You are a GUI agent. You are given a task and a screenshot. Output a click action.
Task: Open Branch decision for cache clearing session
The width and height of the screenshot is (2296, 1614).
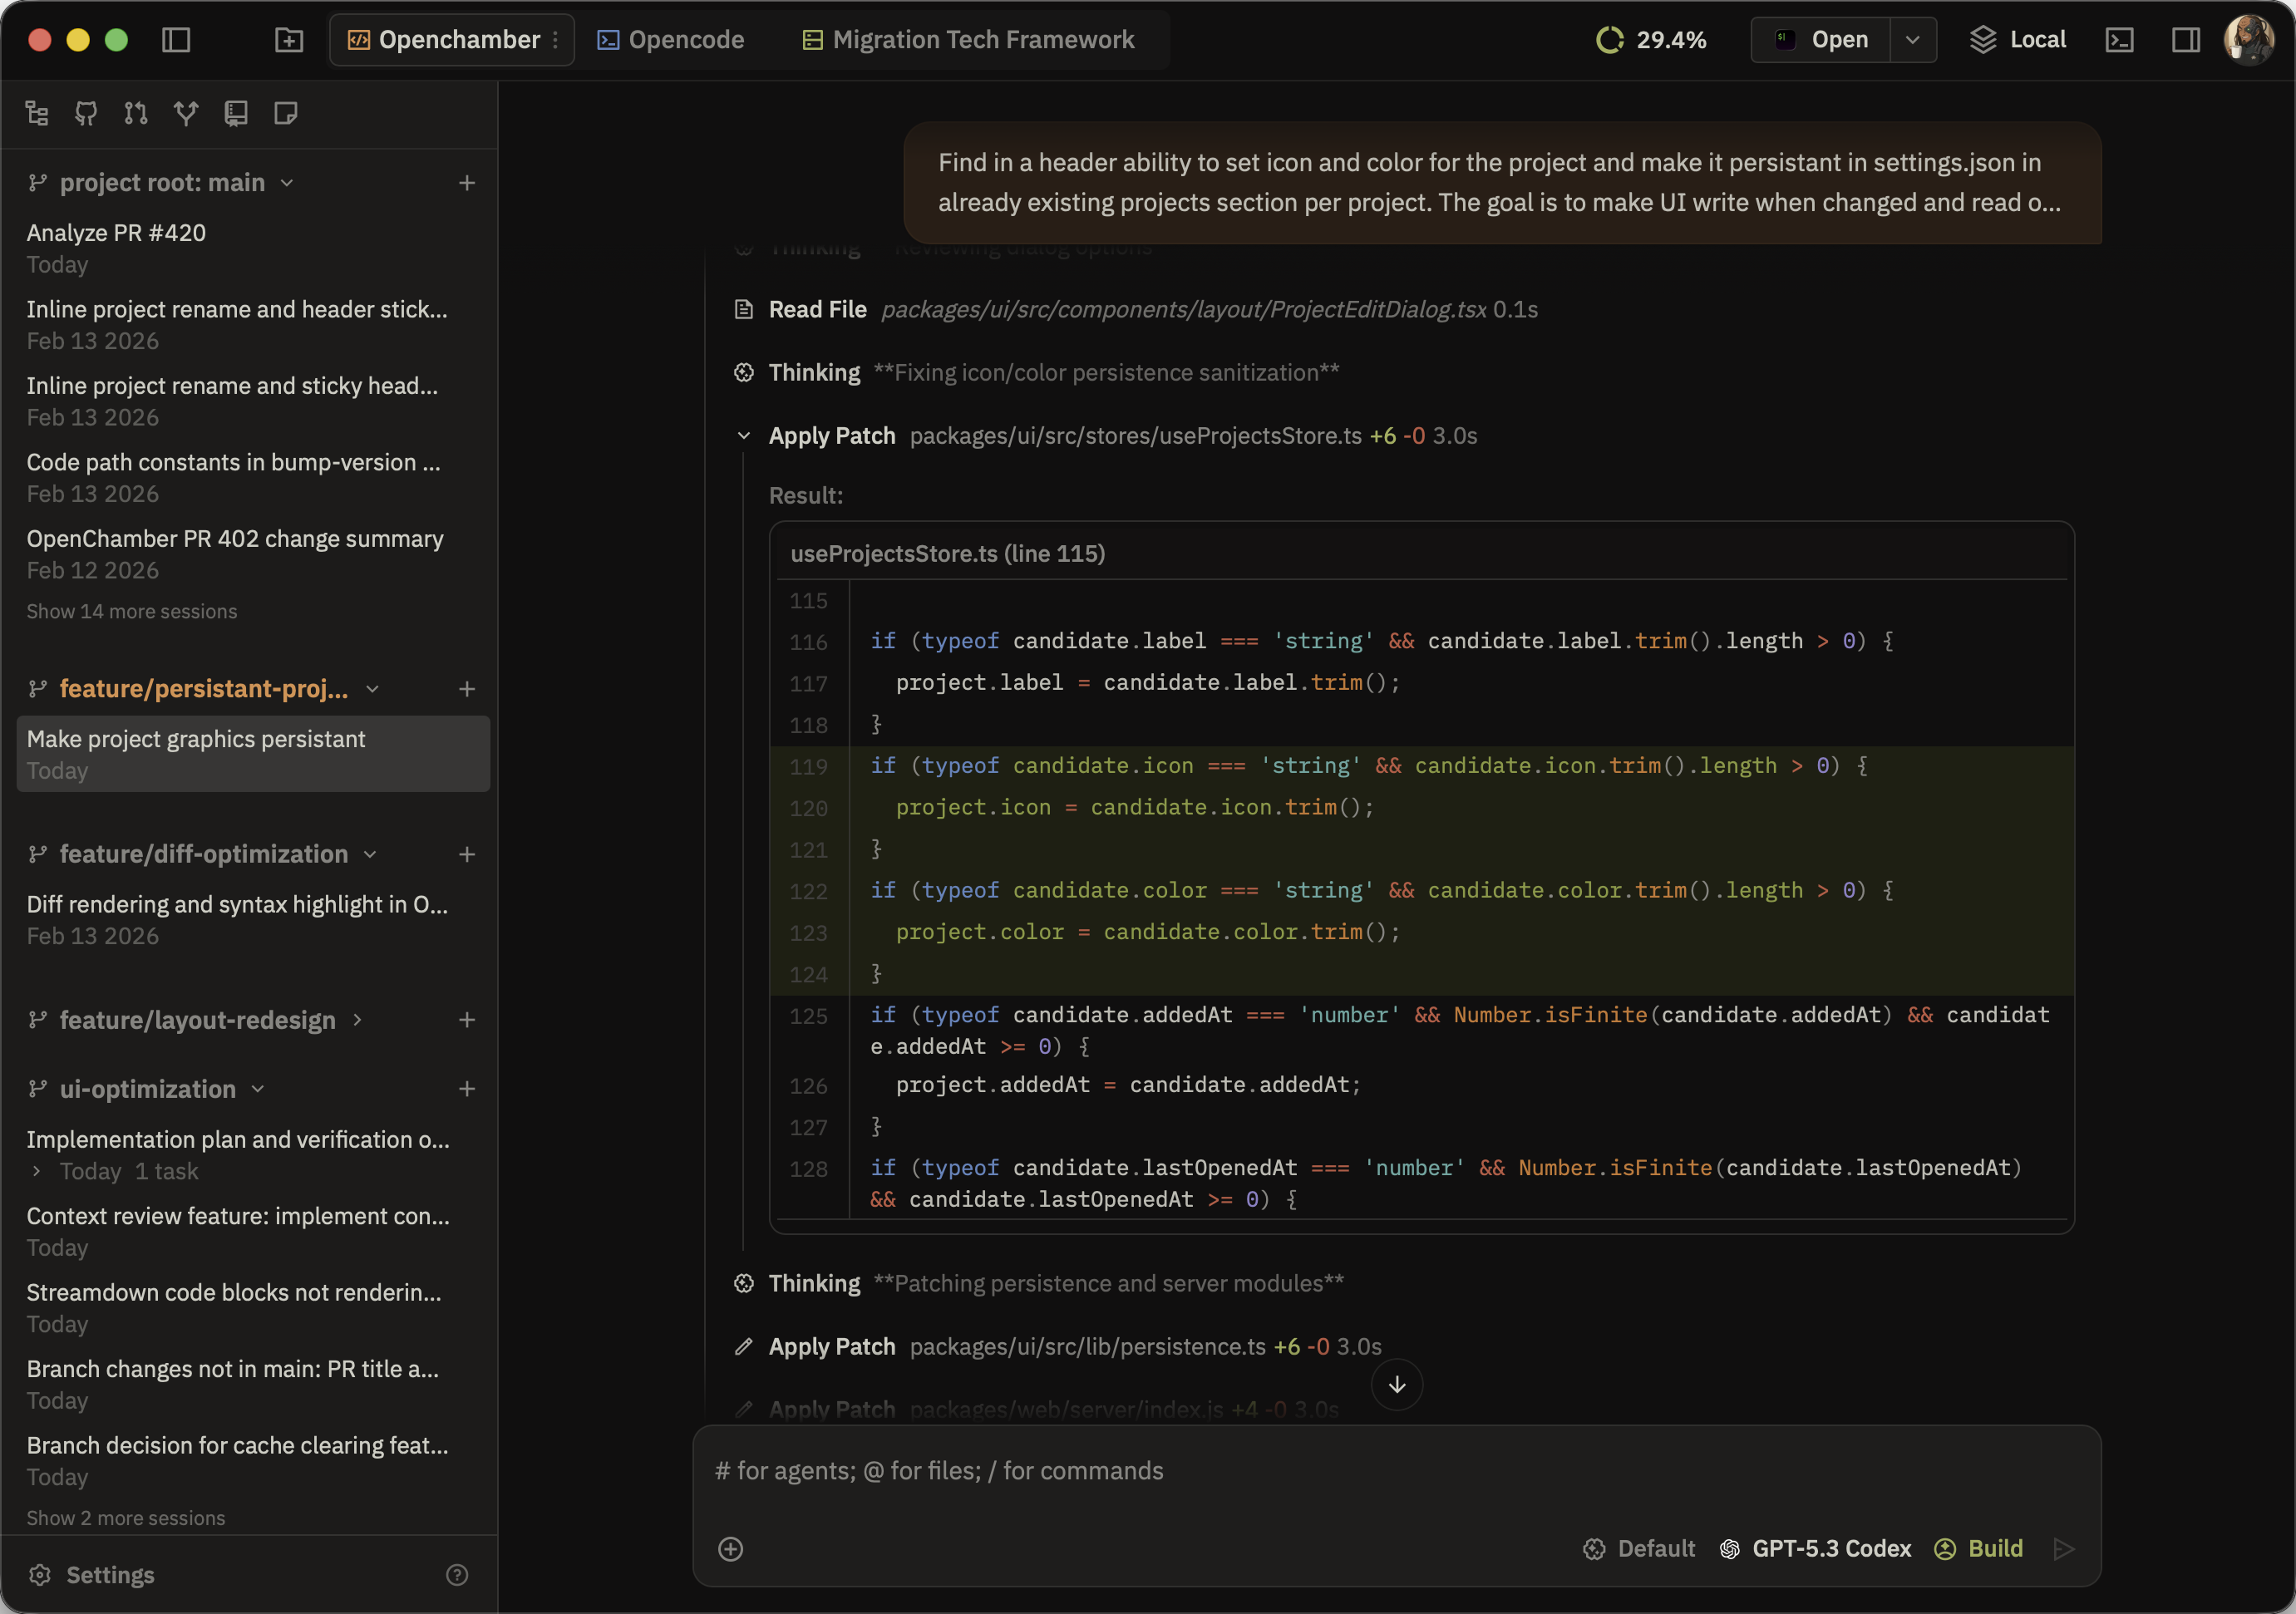(253, 1461)
